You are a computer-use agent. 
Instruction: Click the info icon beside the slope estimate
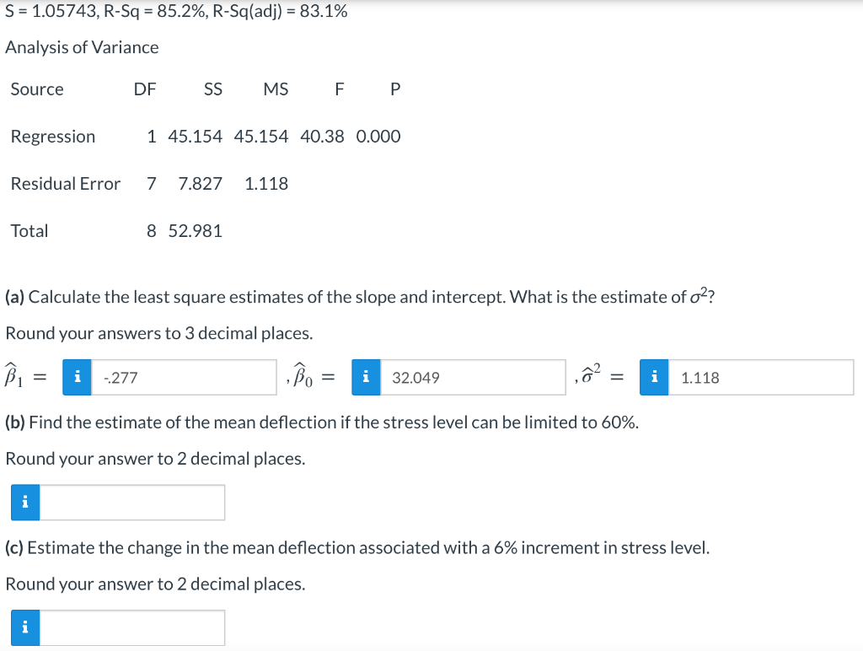coord(77,377)
